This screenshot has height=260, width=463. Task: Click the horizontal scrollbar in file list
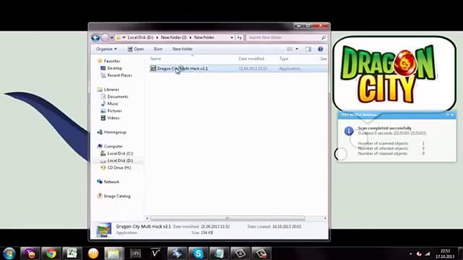coord(227,218)
